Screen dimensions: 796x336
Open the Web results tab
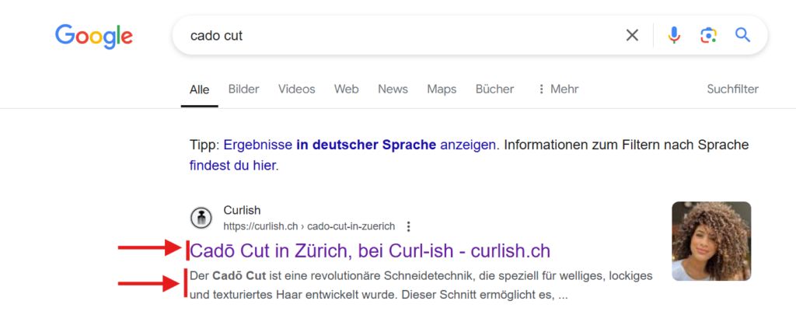coord(346,89)
